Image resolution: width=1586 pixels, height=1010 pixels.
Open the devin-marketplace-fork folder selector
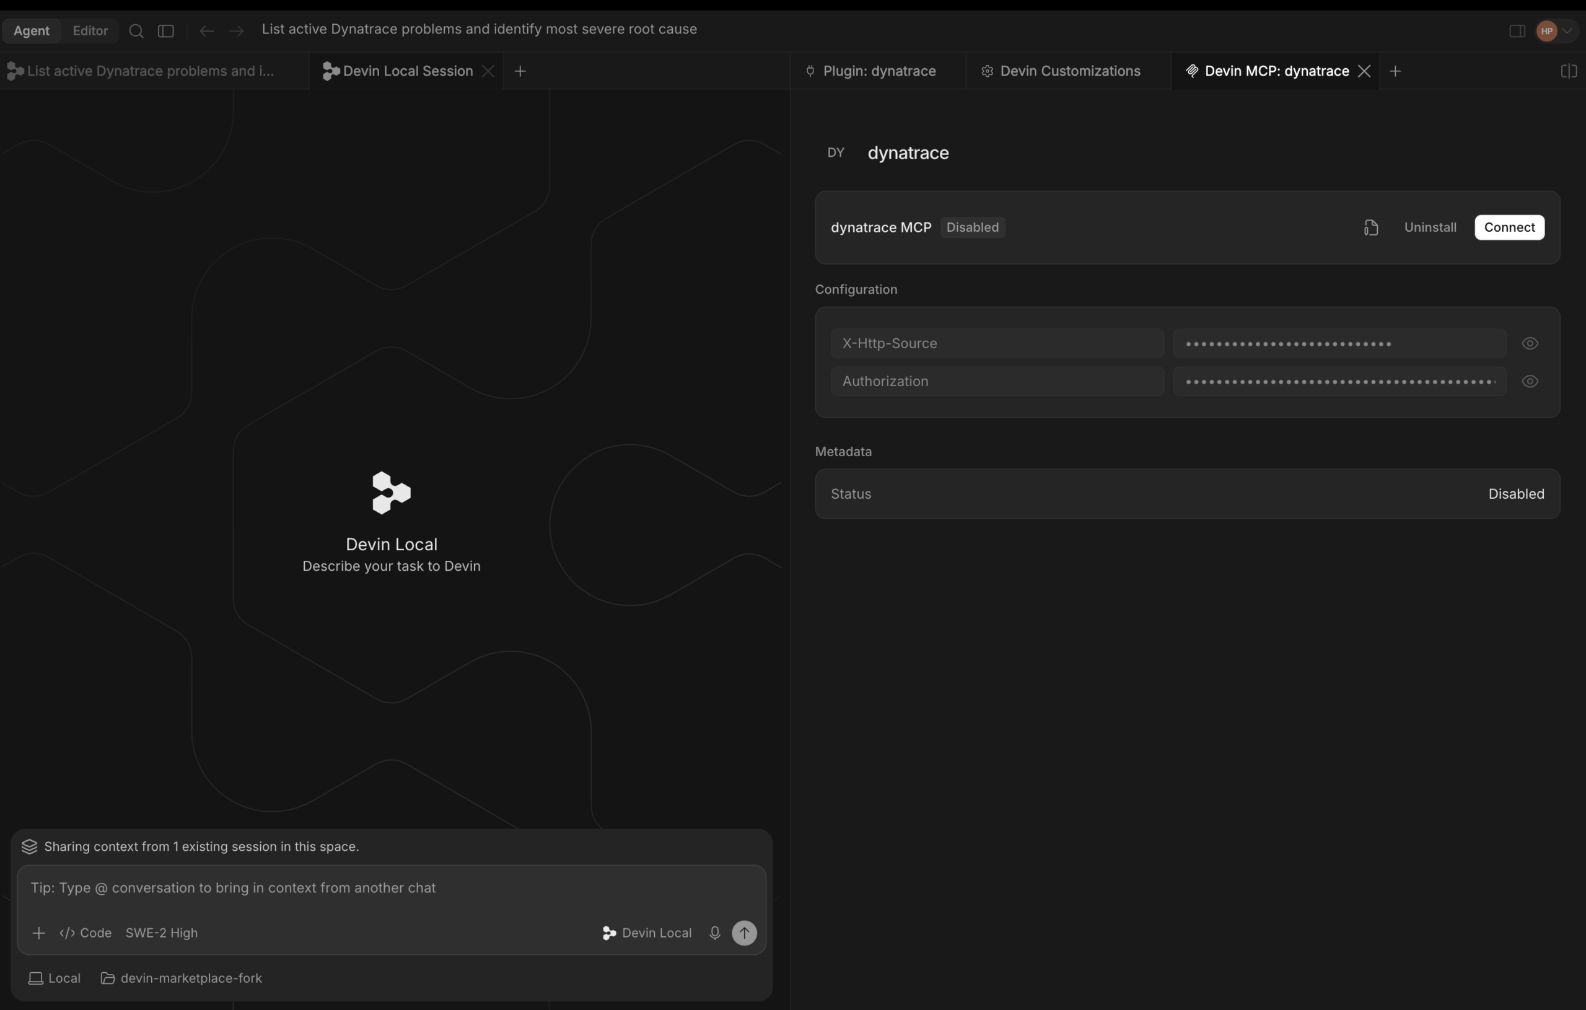click(x=181, y=978)
